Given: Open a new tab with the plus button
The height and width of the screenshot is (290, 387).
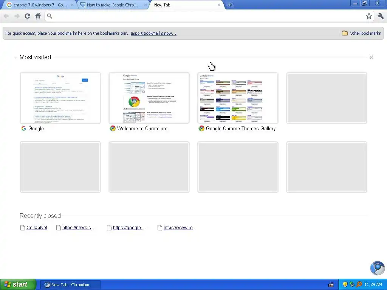Looking at the screenshot, I should click(229, 5).
